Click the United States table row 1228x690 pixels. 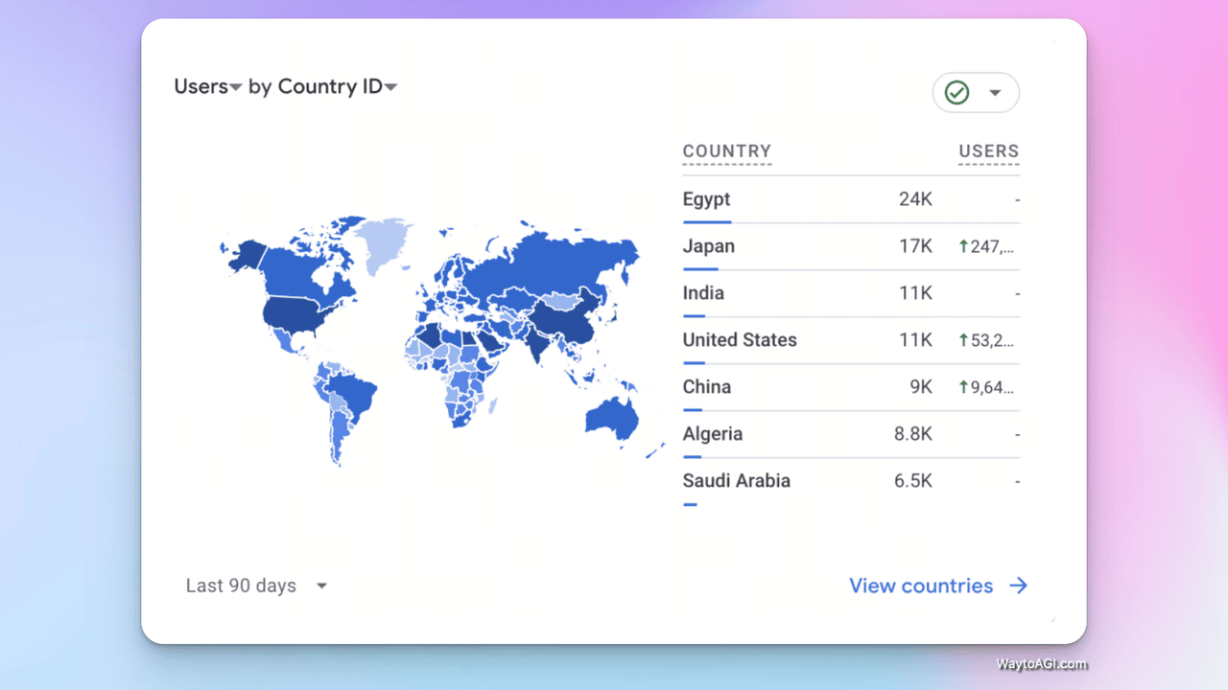(739, 340)
